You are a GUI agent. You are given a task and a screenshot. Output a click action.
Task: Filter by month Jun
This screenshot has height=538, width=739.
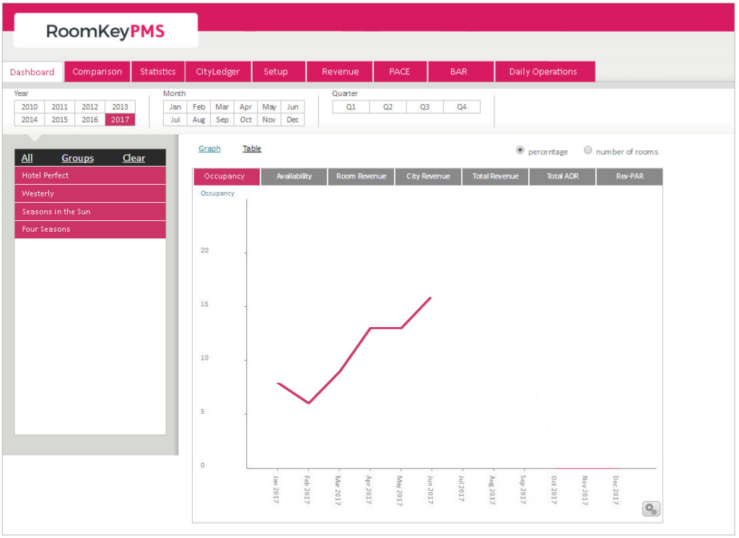(x=293, y=107)
